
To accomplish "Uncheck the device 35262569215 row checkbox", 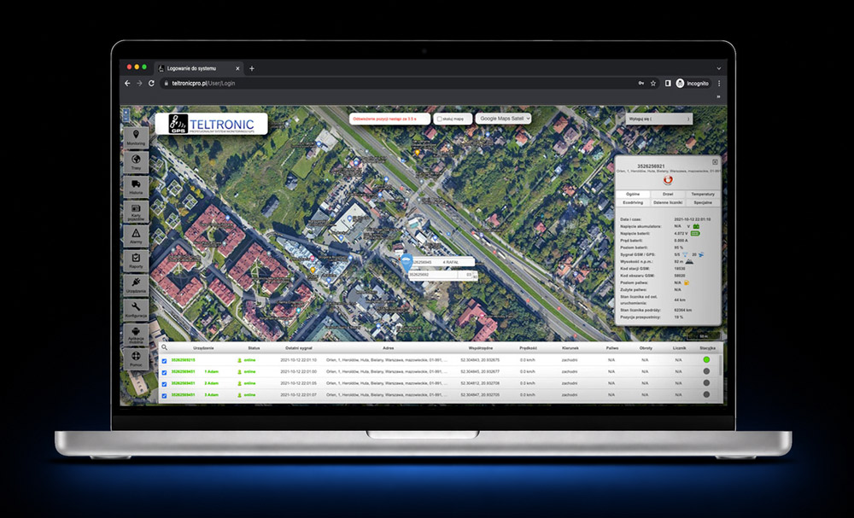I will (x=165, y=361).
